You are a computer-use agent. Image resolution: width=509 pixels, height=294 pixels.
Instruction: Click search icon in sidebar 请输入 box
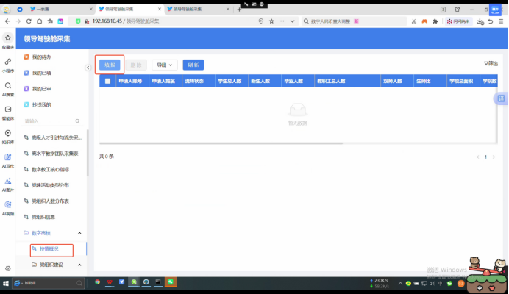click(77, 121)
